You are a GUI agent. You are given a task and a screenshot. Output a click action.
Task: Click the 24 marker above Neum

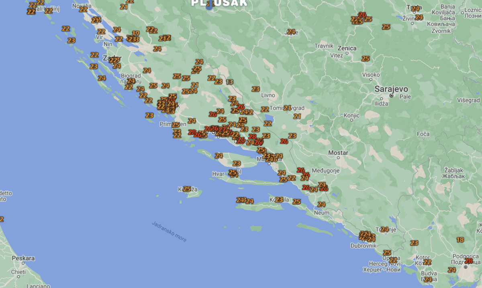(321, 205)
